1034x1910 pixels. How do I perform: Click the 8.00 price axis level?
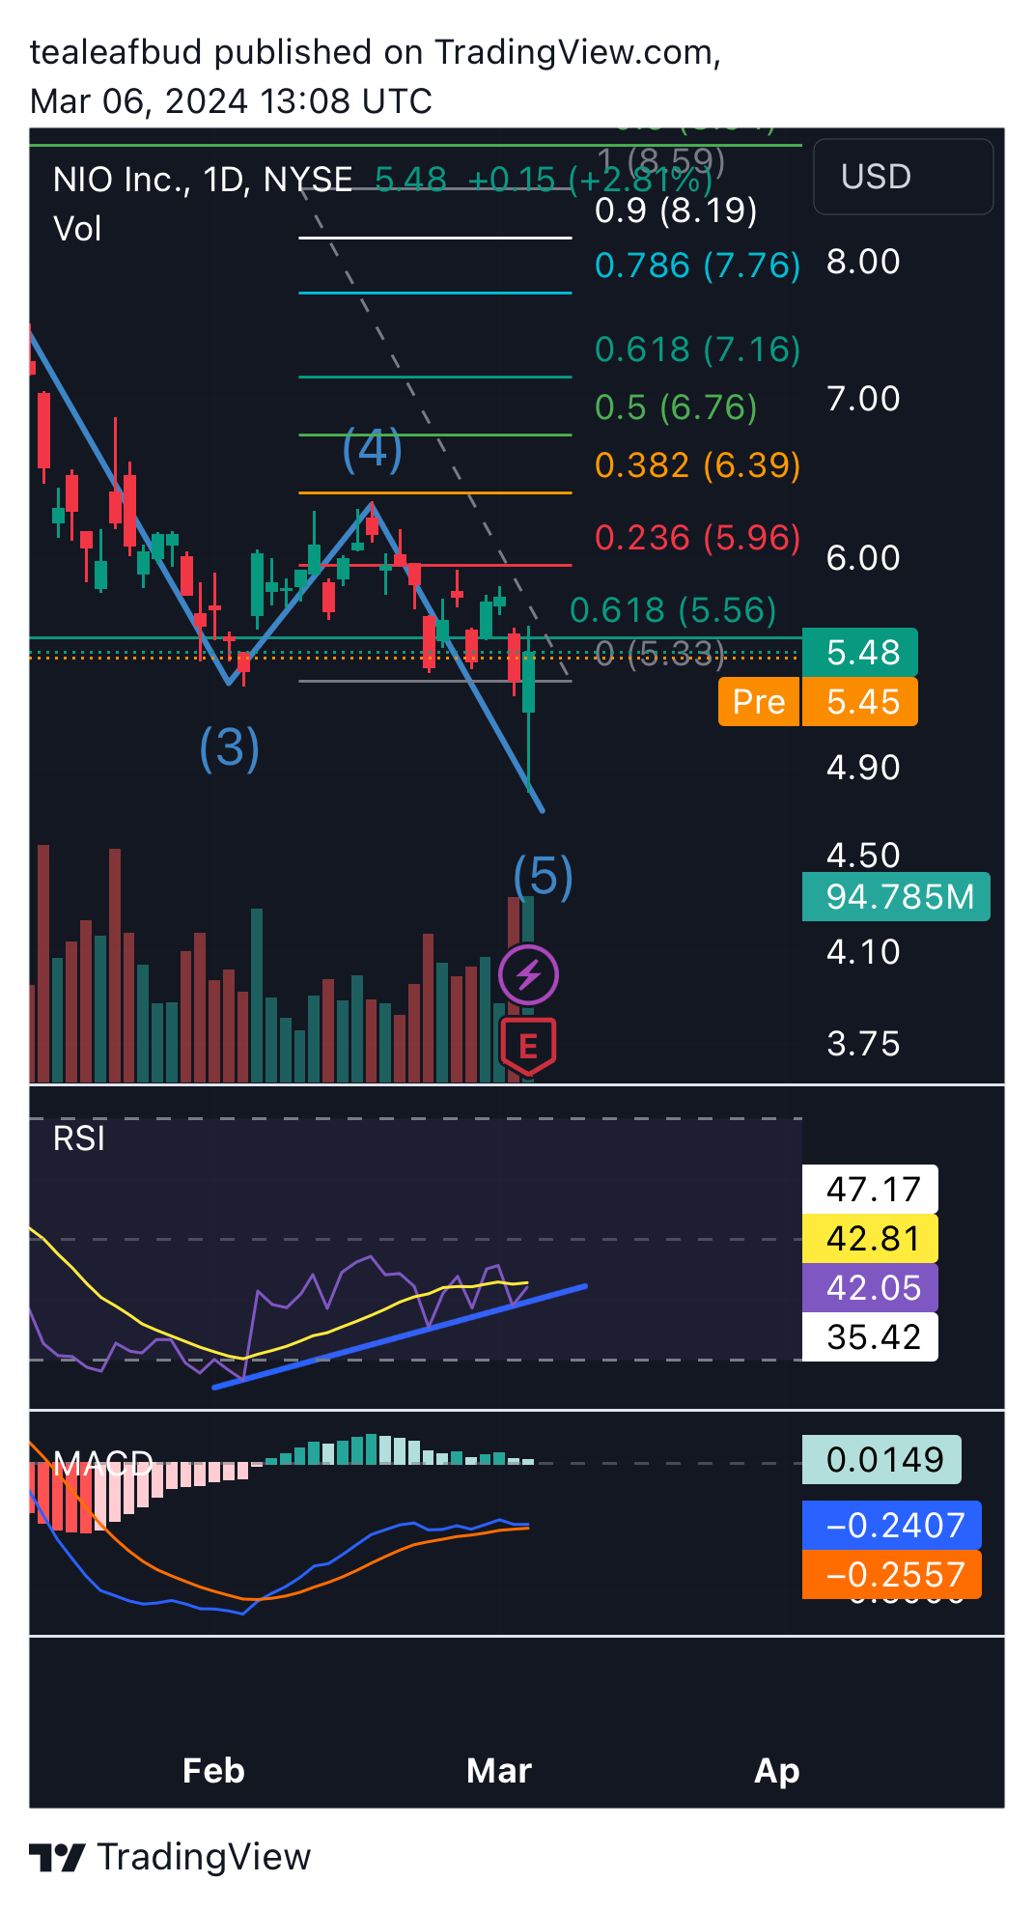point(863,262)
